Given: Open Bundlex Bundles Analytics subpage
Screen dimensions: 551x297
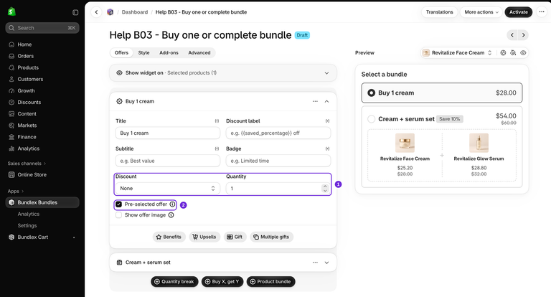Looking at the screenshot, I should (29, 214).
